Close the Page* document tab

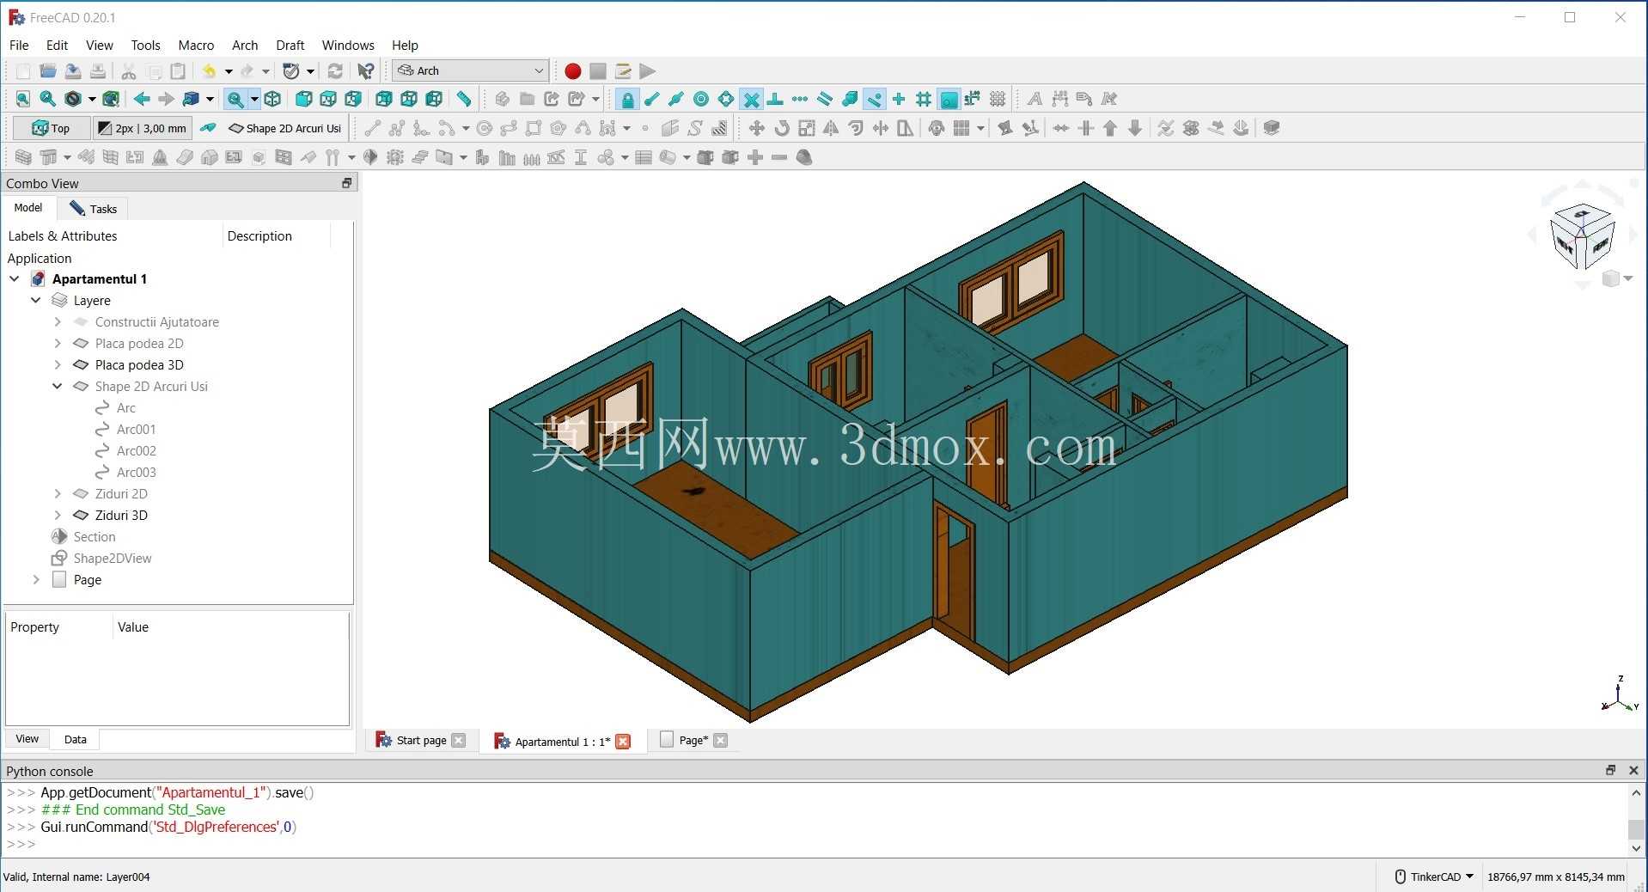point(720,740)
